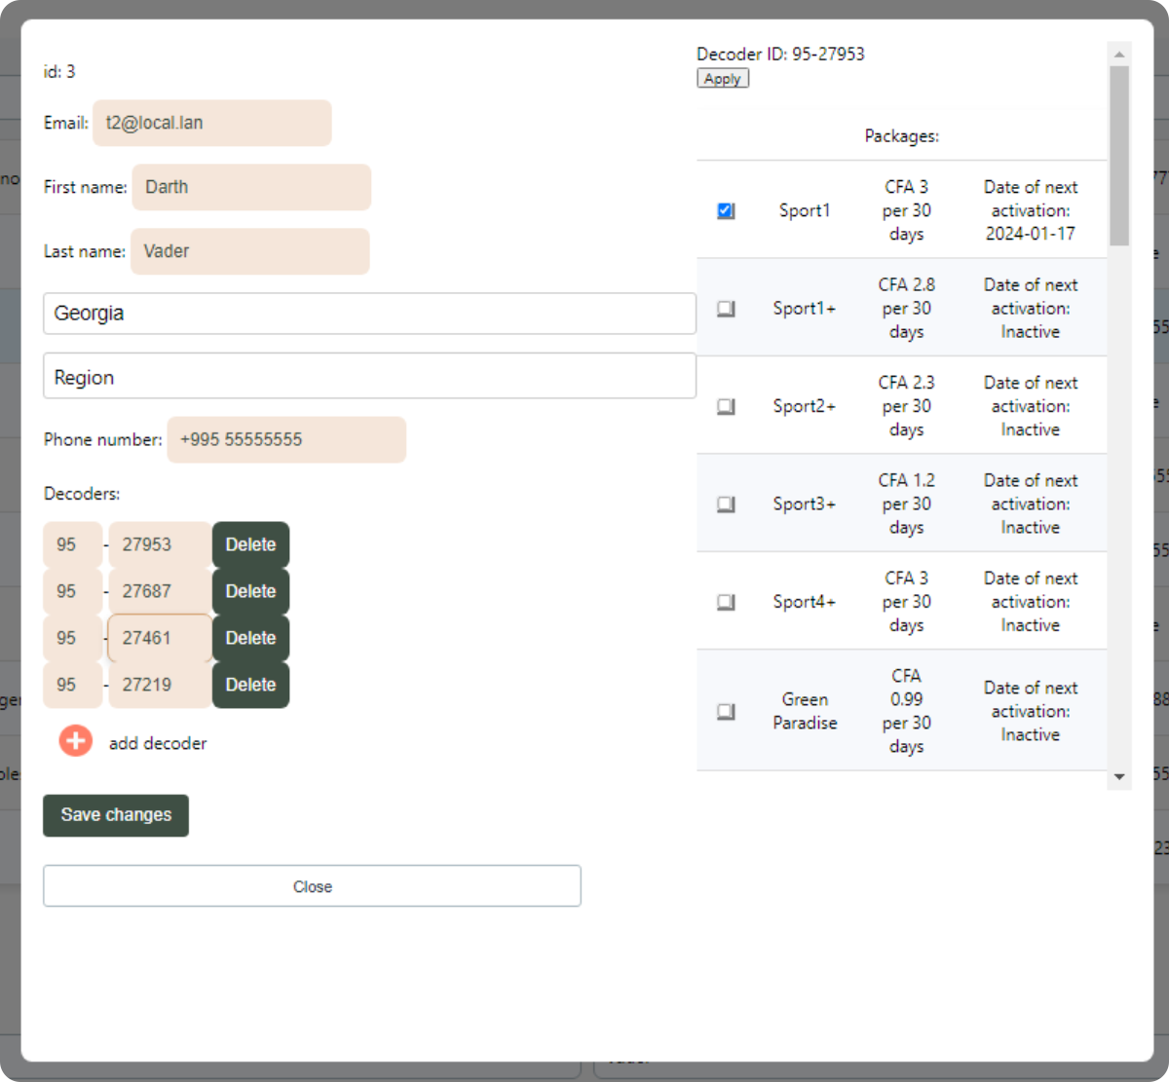
Task: Delete decoder 95-27953
Action: pos(250,544)
